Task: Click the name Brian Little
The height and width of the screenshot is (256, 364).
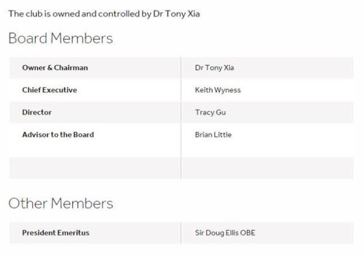Action: (213, 135)
